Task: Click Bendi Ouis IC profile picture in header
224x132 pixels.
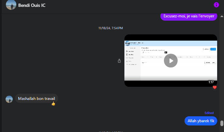Action: click(x=11, y=5)
